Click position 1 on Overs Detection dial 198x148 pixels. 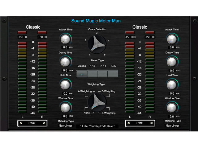tap(89, 55)
